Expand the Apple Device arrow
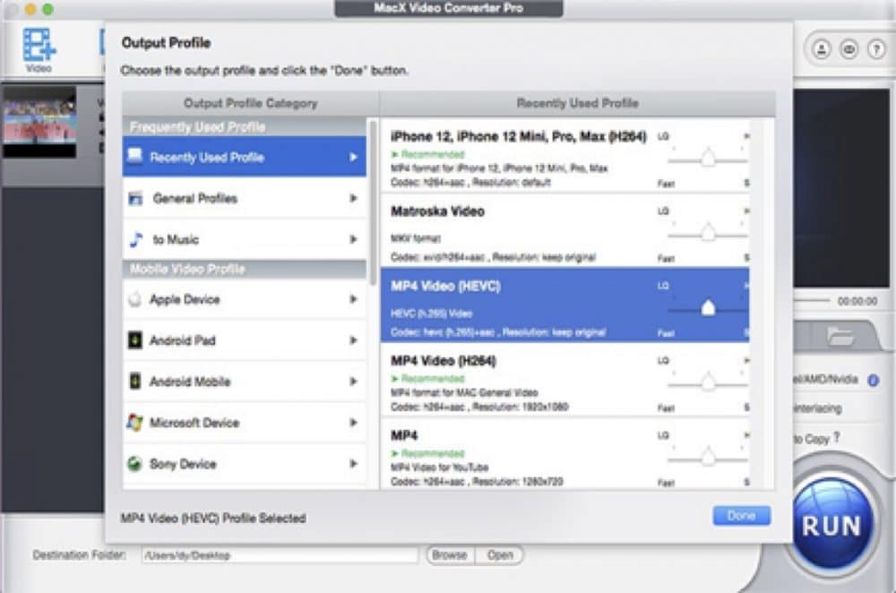The image size is (896, 593). 353,299
